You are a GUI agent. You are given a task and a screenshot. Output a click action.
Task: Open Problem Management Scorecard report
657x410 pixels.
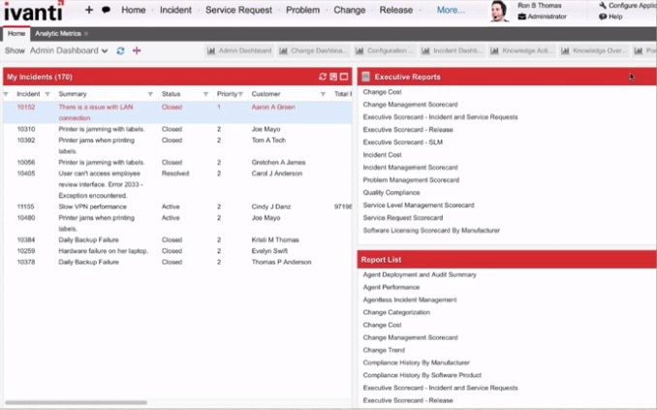[x=411, y=180]
